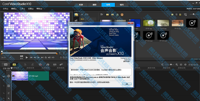Image resolution: width=200 pixels, height=101 pixels.
Task: Undo the last action
Action: (25, 65)
